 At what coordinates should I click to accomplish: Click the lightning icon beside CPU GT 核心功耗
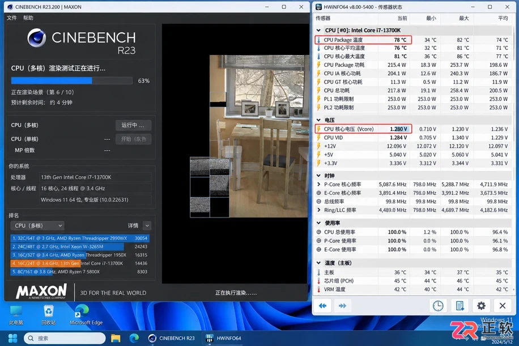319,82
